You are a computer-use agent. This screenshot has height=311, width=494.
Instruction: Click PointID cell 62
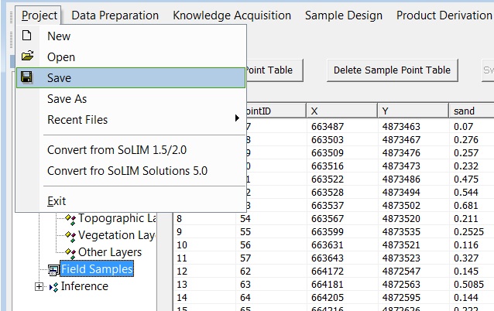coord(271,272)
